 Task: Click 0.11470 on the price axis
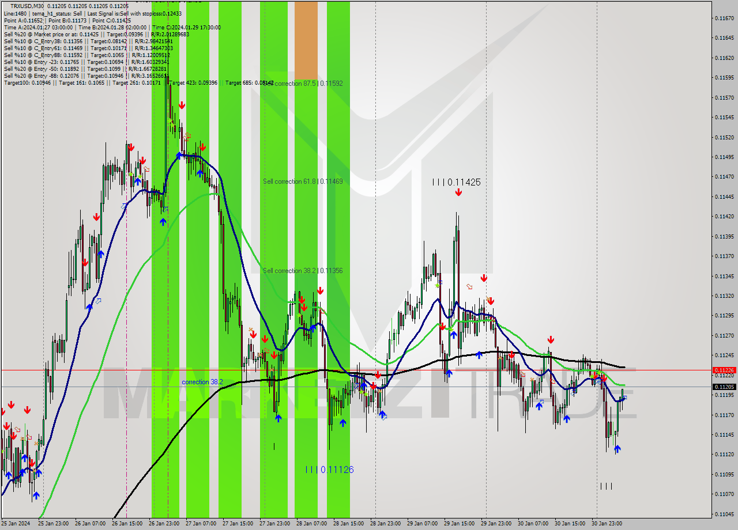[x=724, y=177]
